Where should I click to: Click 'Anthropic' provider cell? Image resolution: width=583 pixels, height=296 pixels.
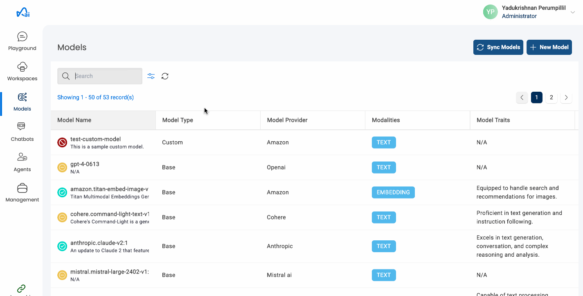pyautogui.click(x=280, y=246)
